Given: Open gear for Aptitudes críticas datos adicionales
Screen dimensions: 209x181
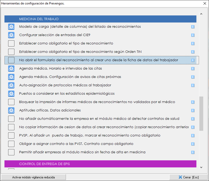Looking at the screenshot, I should coord(11,110).
